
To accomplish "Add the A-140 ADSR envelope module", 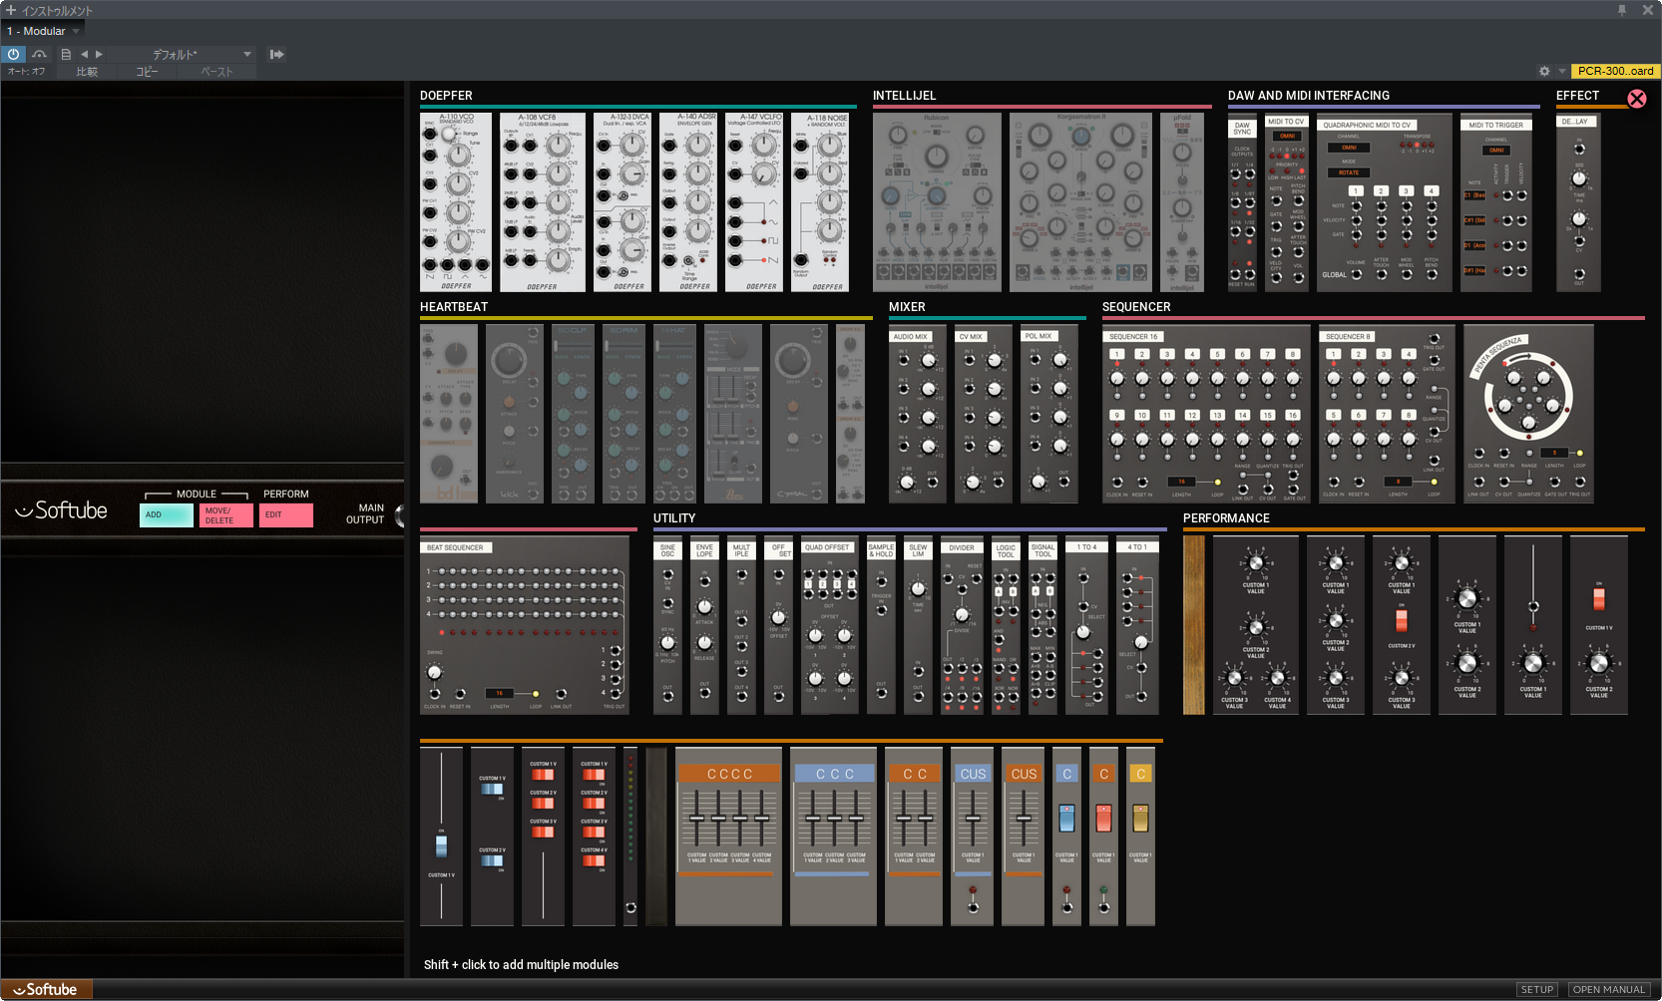I will tap(688, 202).
